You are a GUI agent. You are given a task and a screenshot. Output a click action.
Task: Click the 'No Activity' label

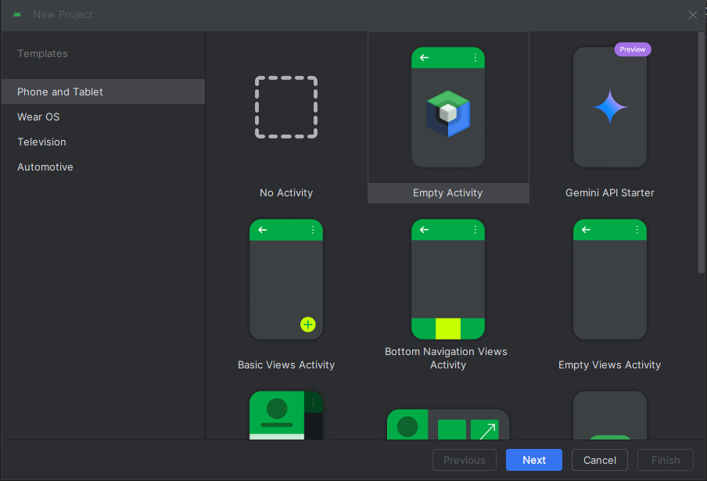coord(286,193)
